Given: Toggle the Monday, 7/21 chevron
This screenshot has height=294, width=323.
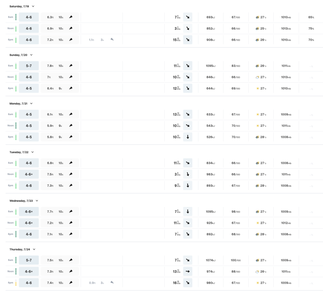Looking at the screenshot, I should point(31,103).
